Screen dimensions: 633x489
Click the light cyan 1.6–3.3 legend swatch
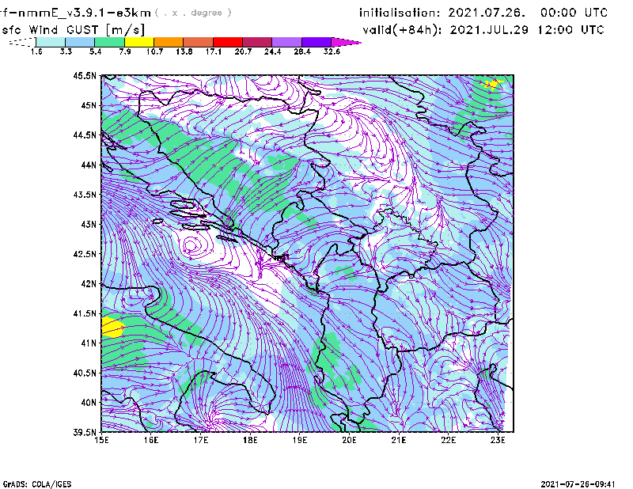[51, 42]
